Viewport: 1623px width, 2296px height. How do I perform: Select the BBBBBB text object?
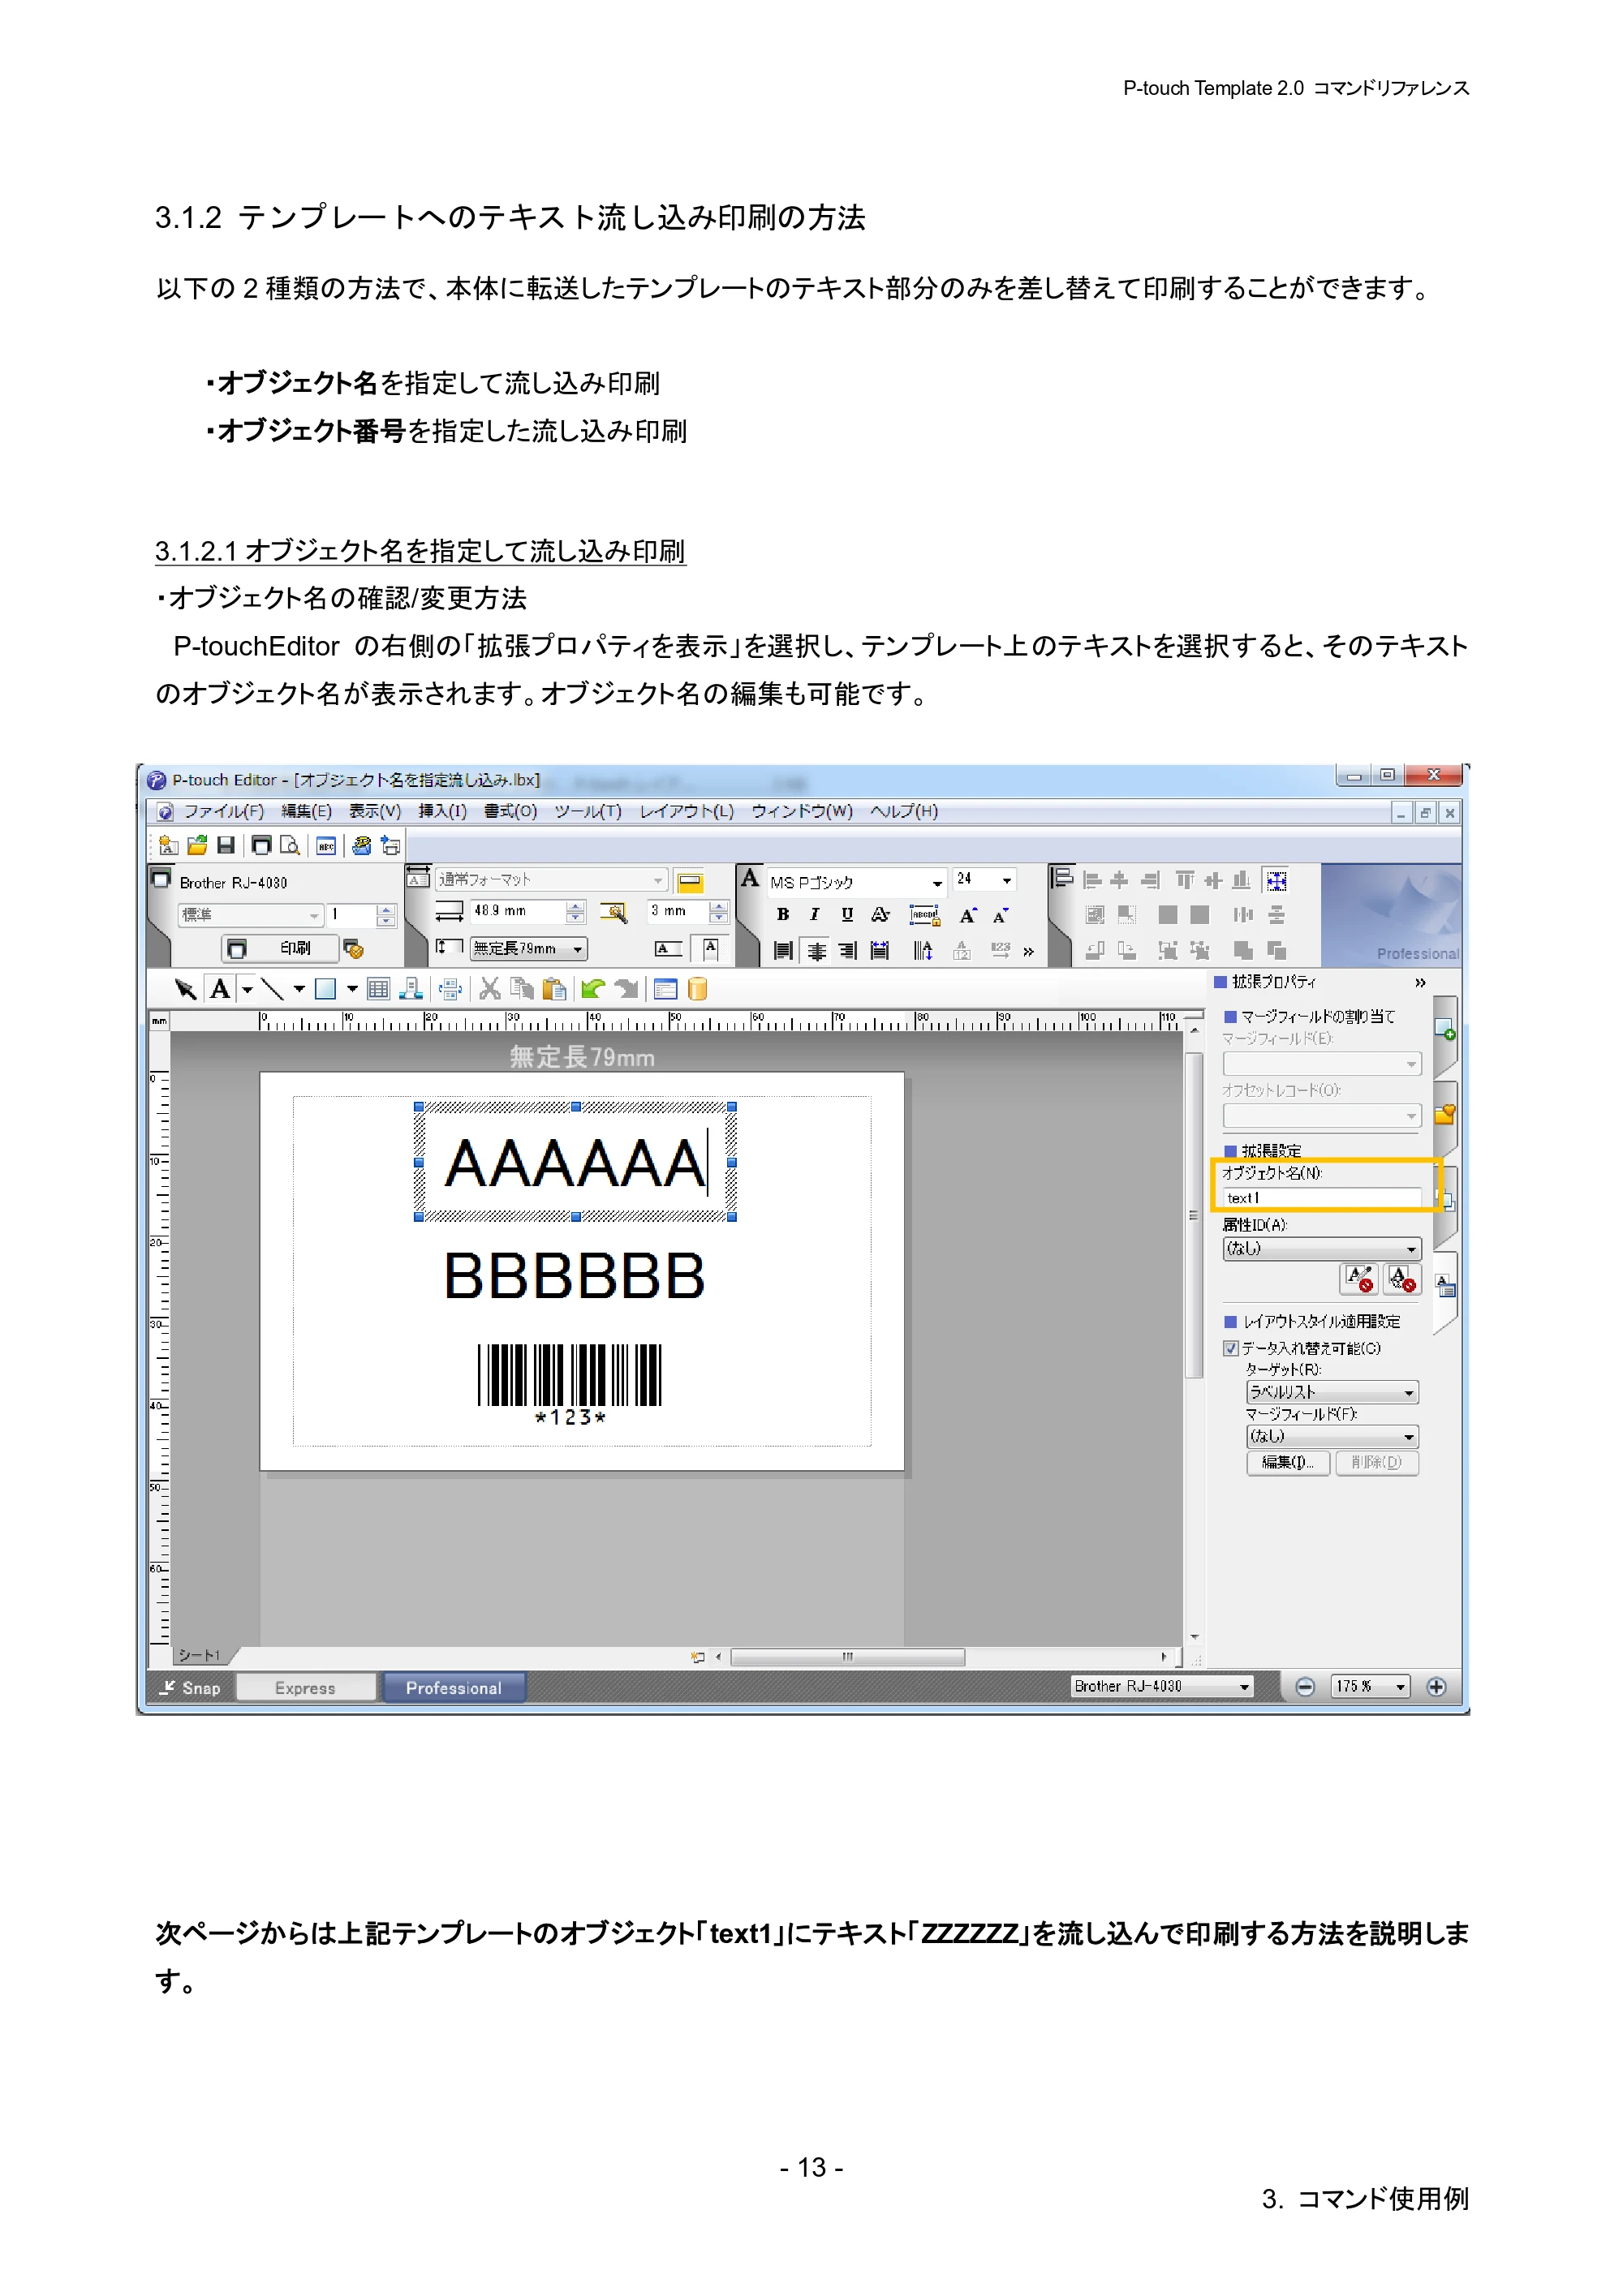[x=574, y=1277]
